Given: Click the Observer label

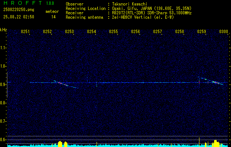Looking at the screenshot, I should [x=75, y=4].
